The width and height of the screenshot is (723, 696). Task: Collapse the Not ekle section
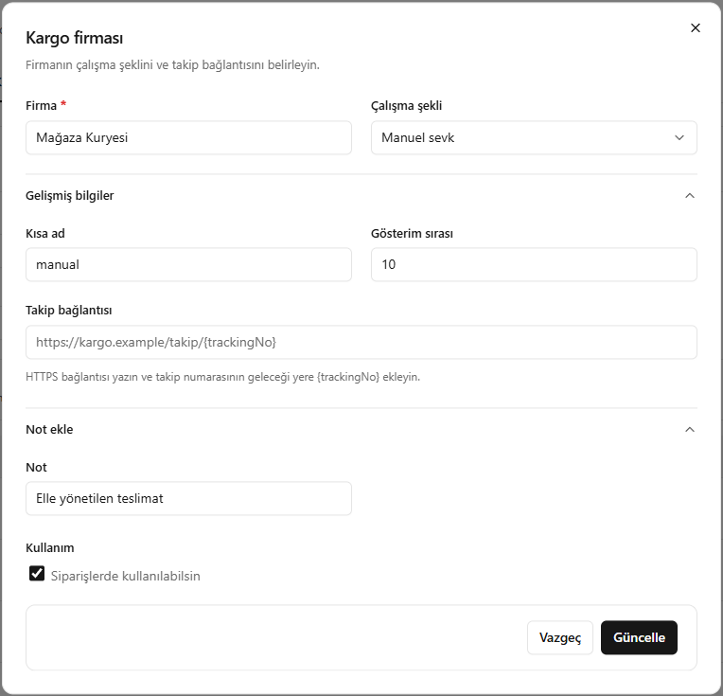(689, 430)
